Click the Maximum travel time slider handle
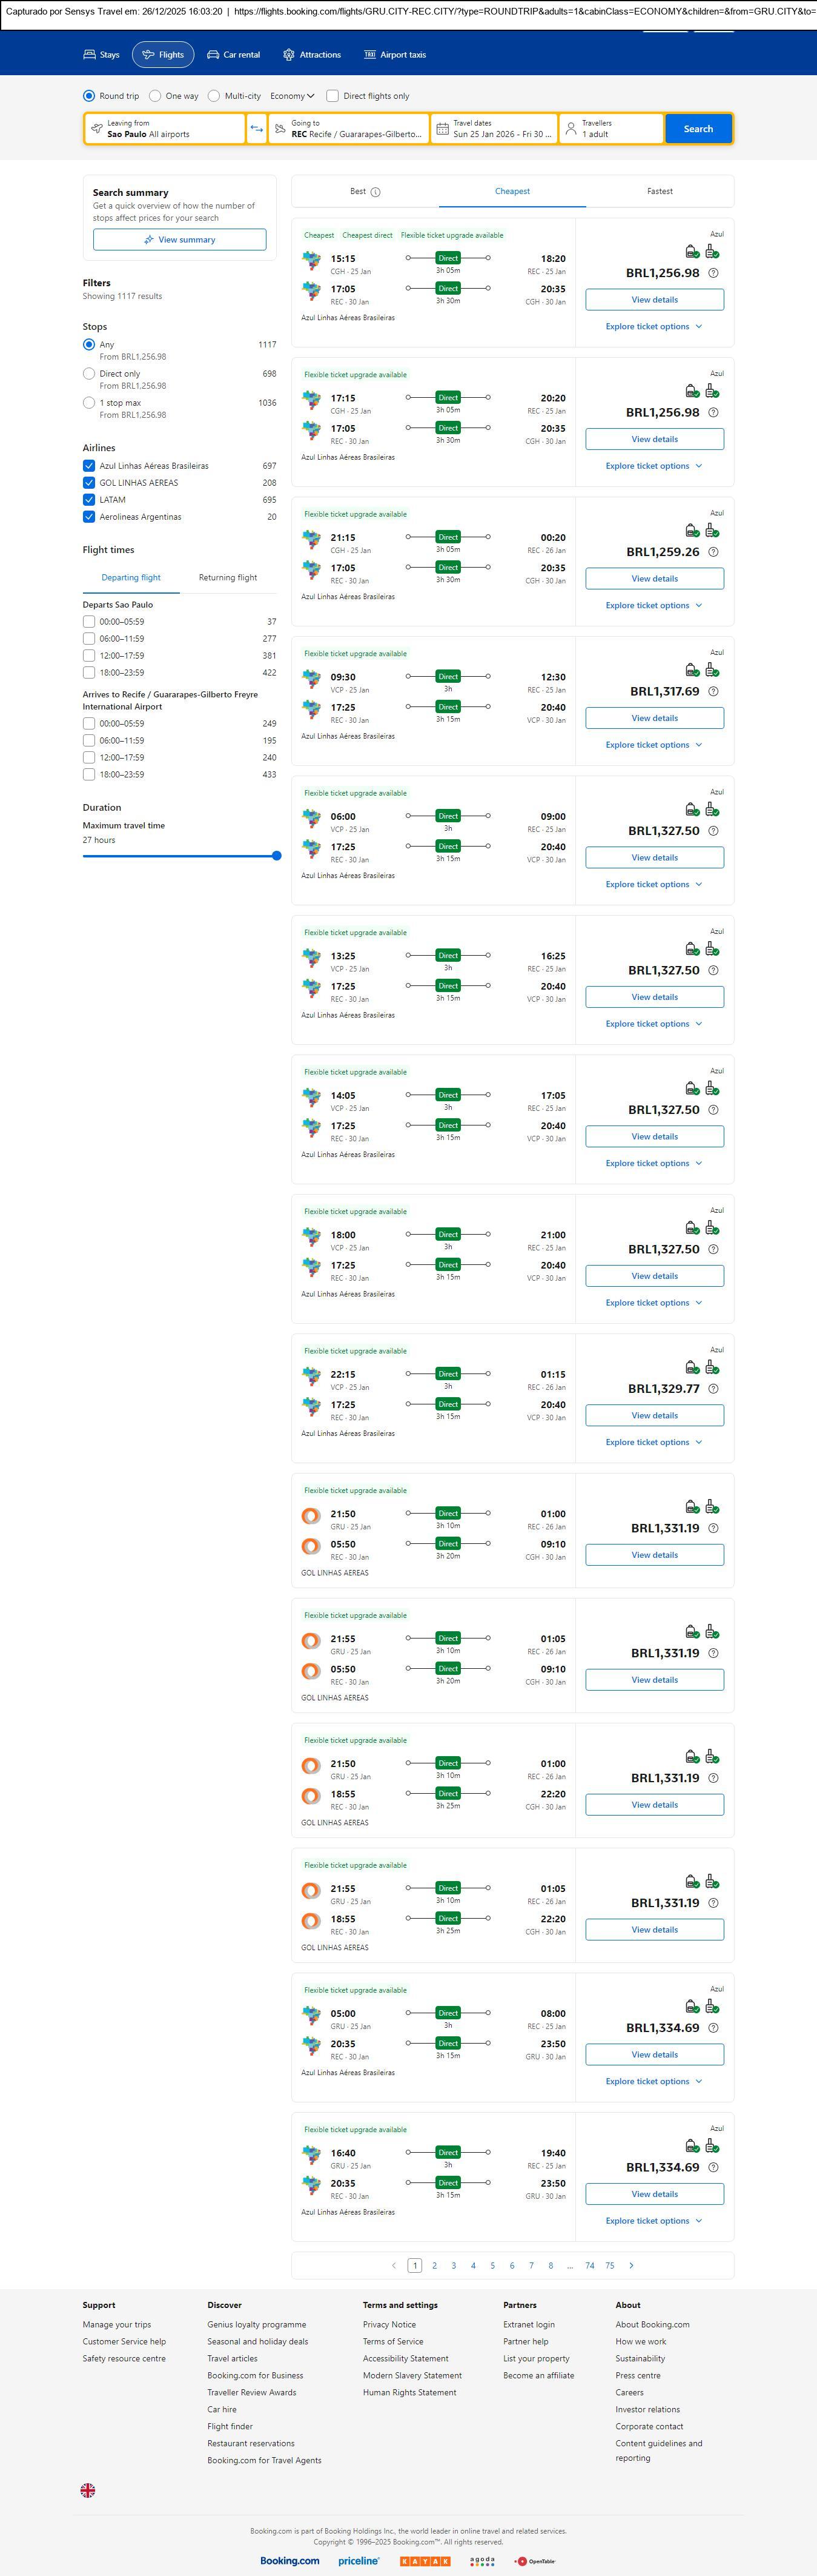Image resolution: width=817 pixels, height=2576 pixels. tap(277, 856)
